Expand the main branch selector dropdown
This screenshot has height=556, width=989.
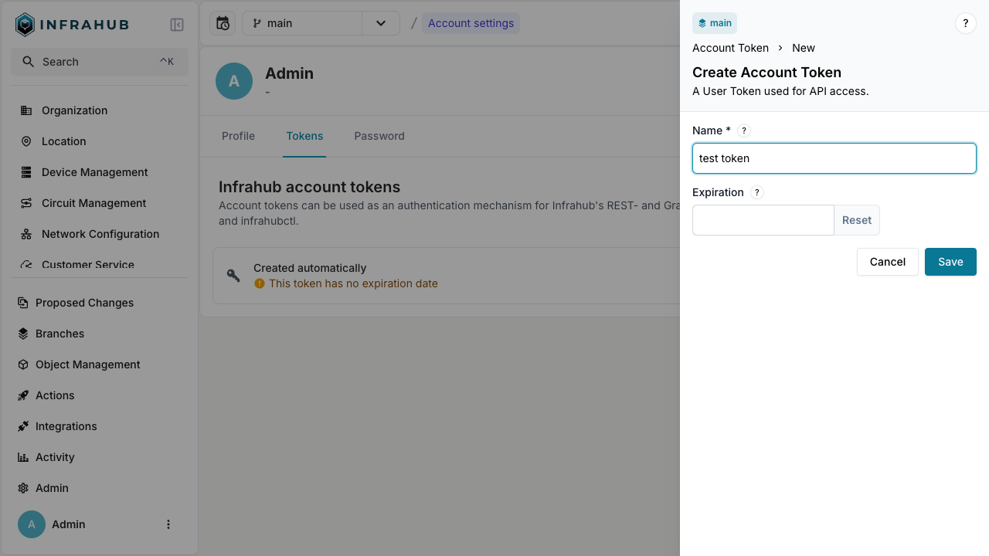pyautogui.click(x=380, y=23)
